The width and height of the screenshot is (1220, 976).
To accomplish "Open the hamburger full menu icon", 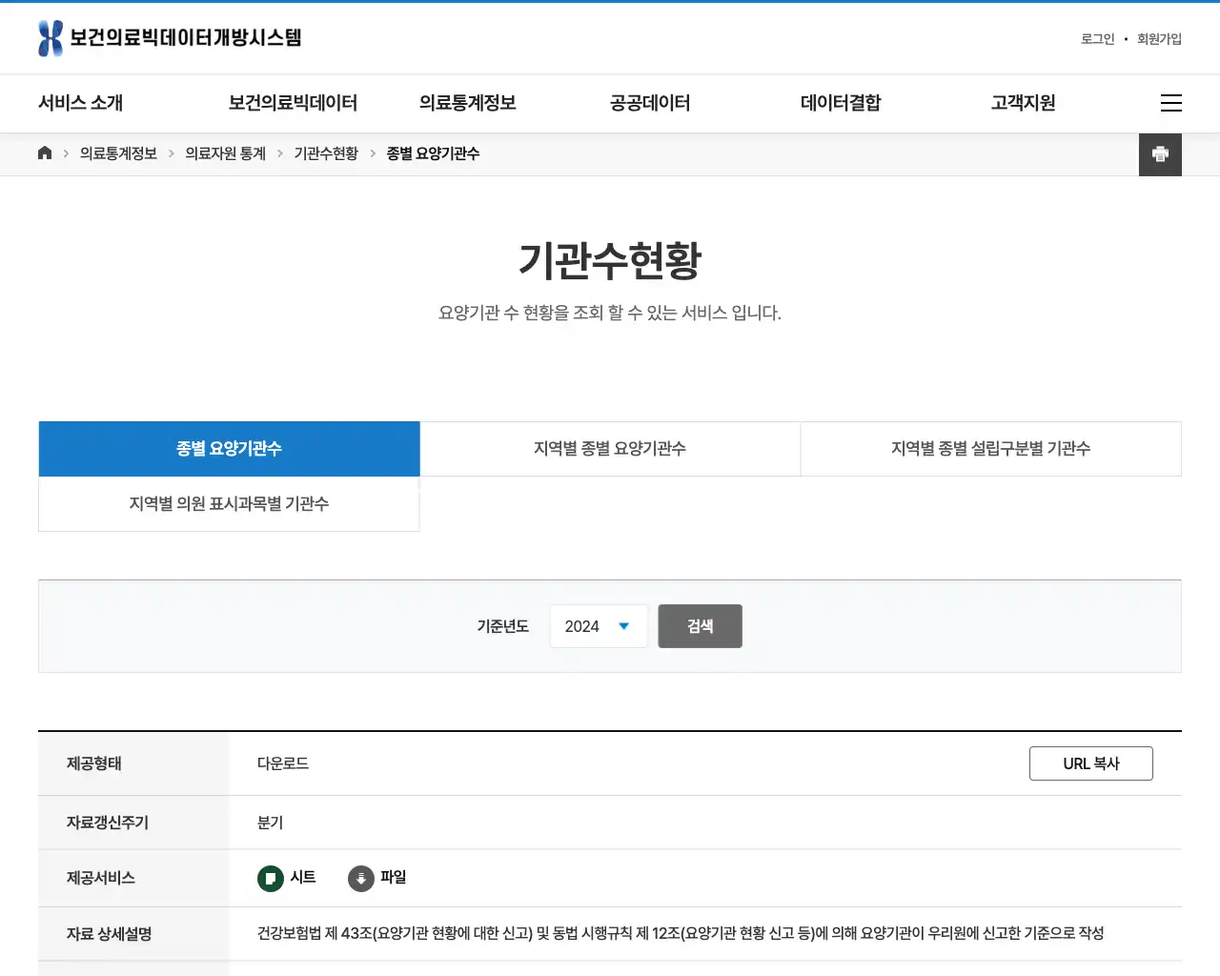I will click(x=1171, y=103).
